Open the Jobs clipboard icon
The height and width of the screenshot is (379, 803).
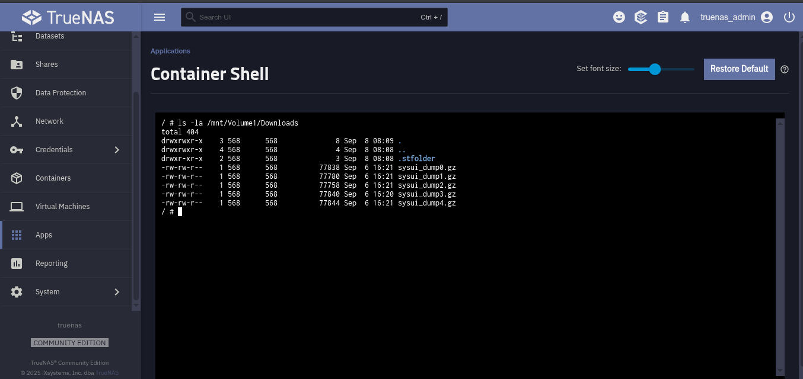pos(663,17)
